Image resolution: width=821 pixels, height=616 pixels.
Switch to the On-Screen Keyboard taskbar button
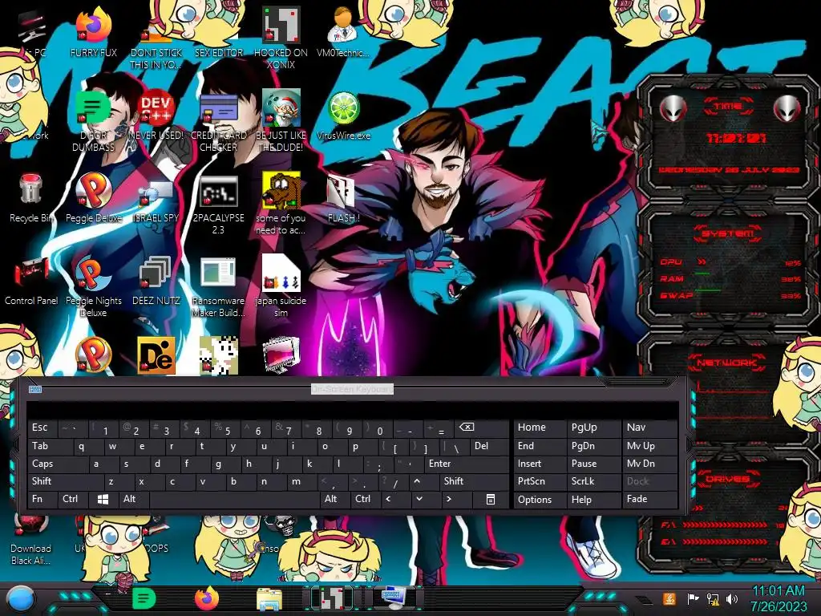click(395, 598)
